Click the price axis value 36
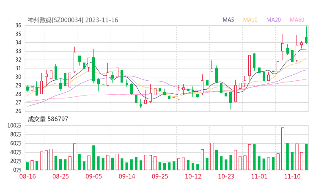Image resolution: width=313 pixels, height=186 pixels. tap(18, 25)
